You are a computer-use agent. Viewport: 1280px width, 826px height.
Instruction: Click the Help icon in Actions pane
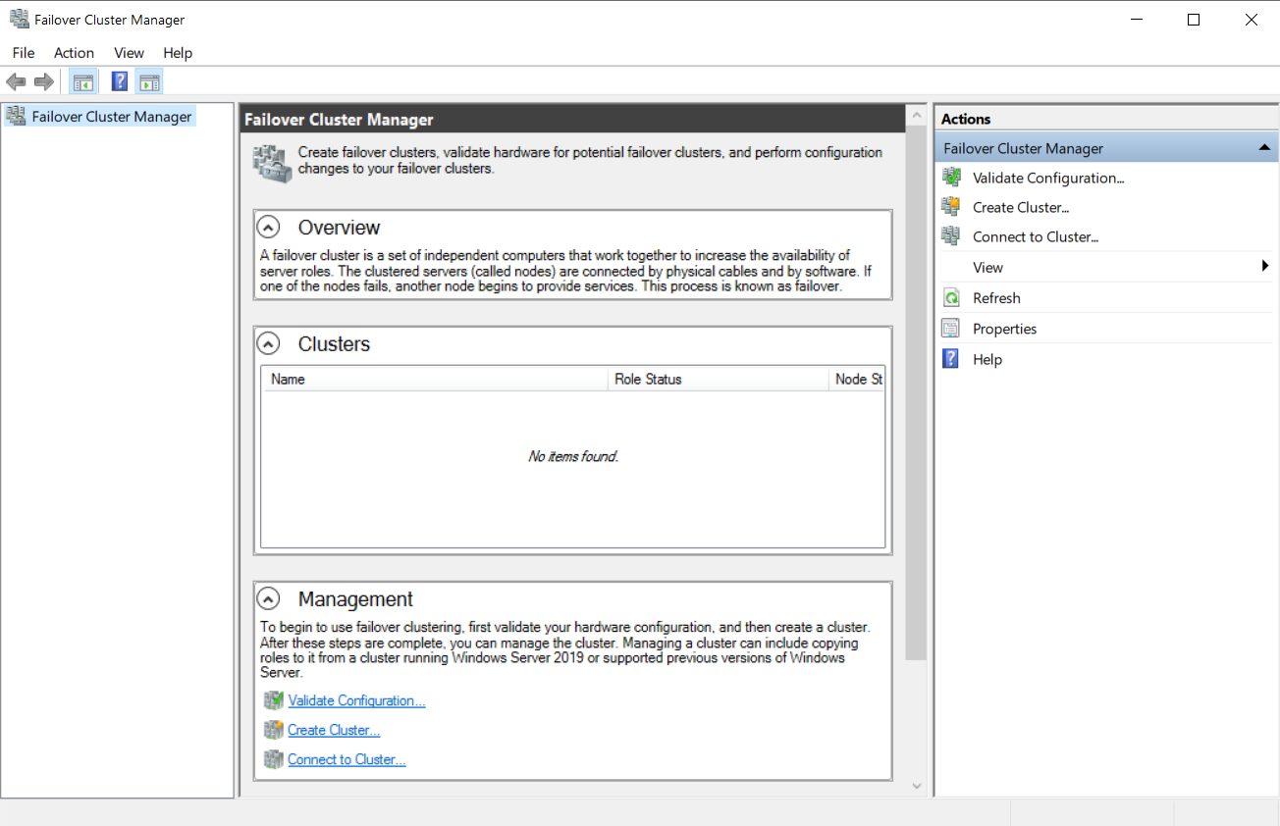click(950, 359)
